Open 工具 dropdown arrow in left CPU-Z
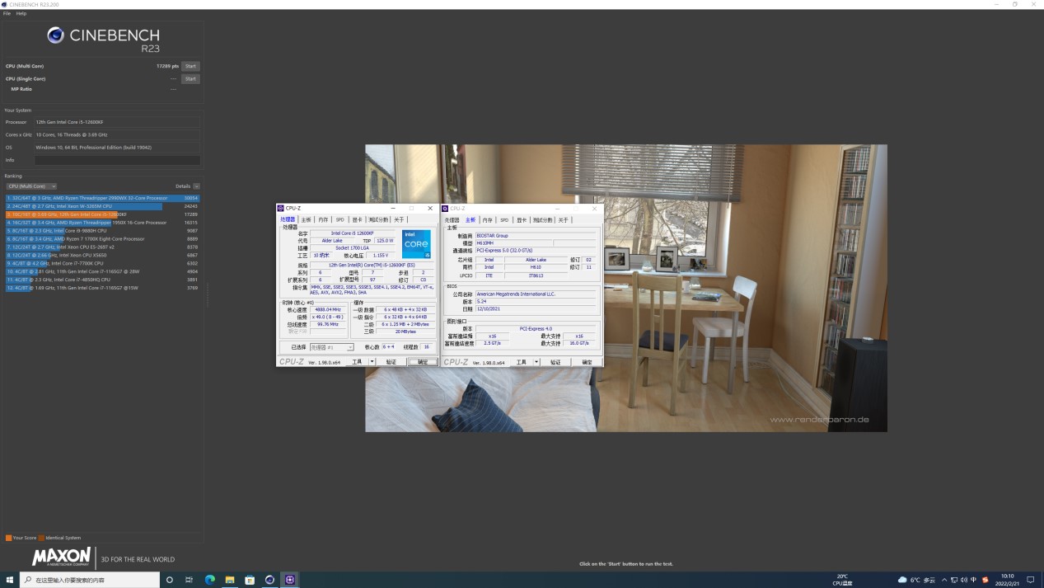1044x588 pixels. (372, 362)
